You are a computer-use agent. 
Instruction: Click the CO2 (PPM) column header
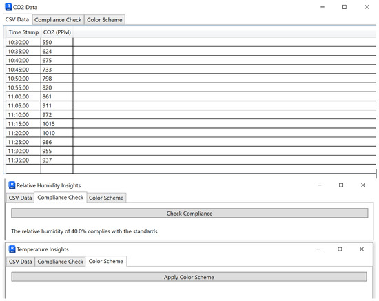(57, 32)
